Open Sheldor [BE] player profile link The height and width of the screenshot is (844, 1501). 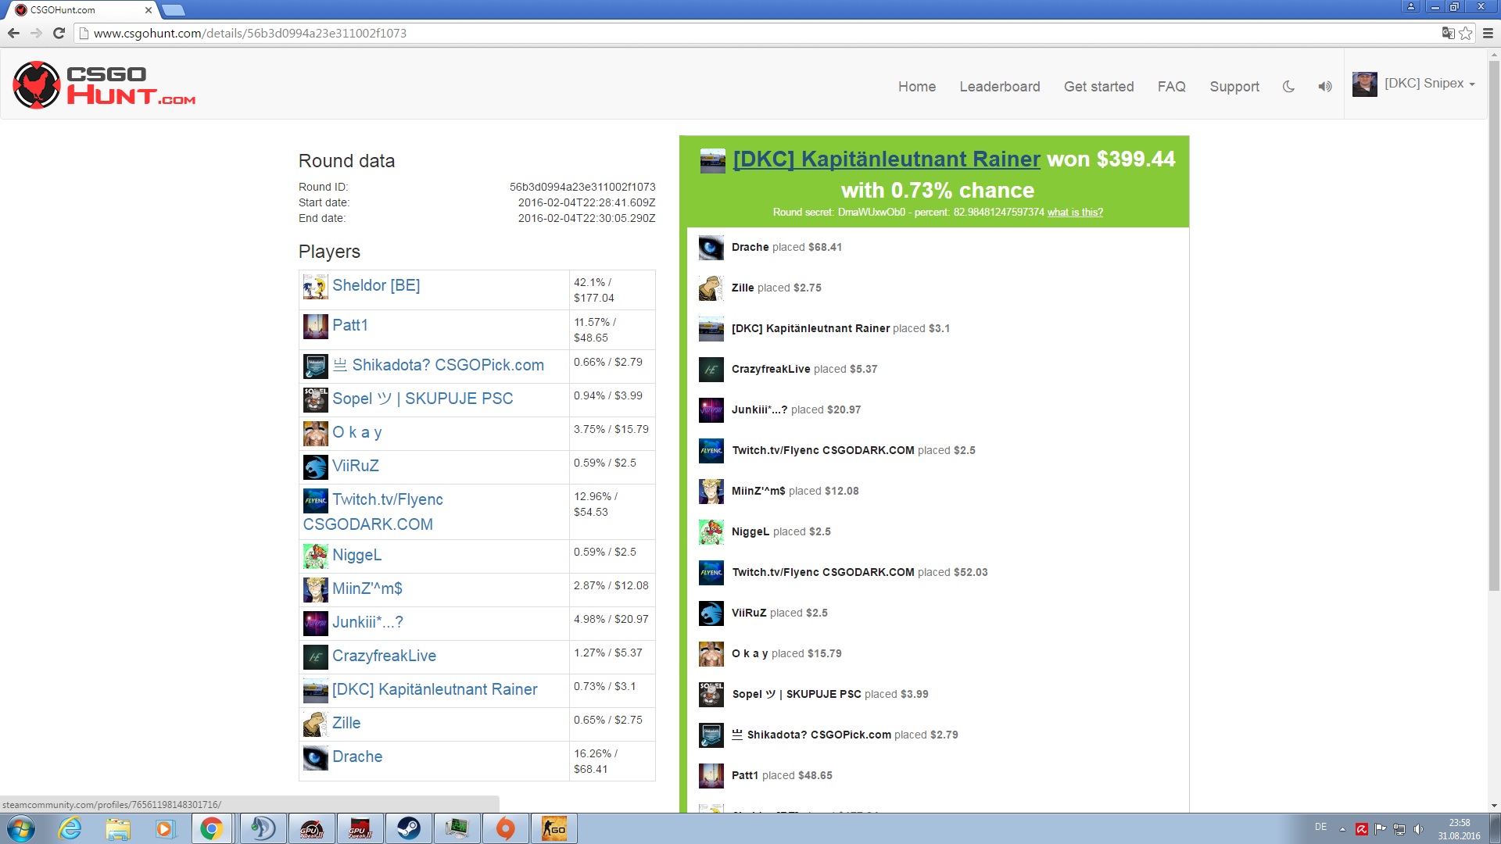[x=376, y=285]
